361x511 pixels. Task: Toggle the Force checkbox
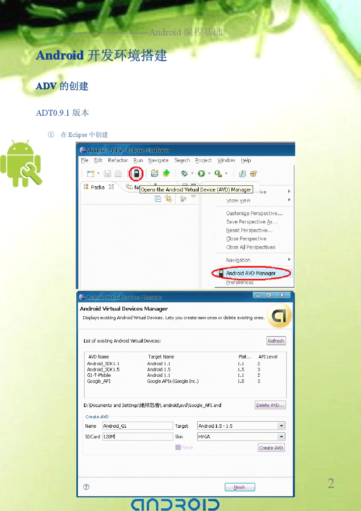click(x=178, y=448)
